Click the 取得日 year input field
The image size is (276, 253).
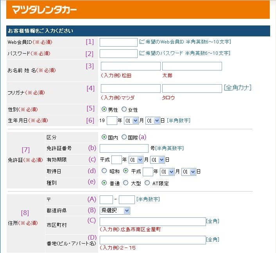tap(148, 172)
